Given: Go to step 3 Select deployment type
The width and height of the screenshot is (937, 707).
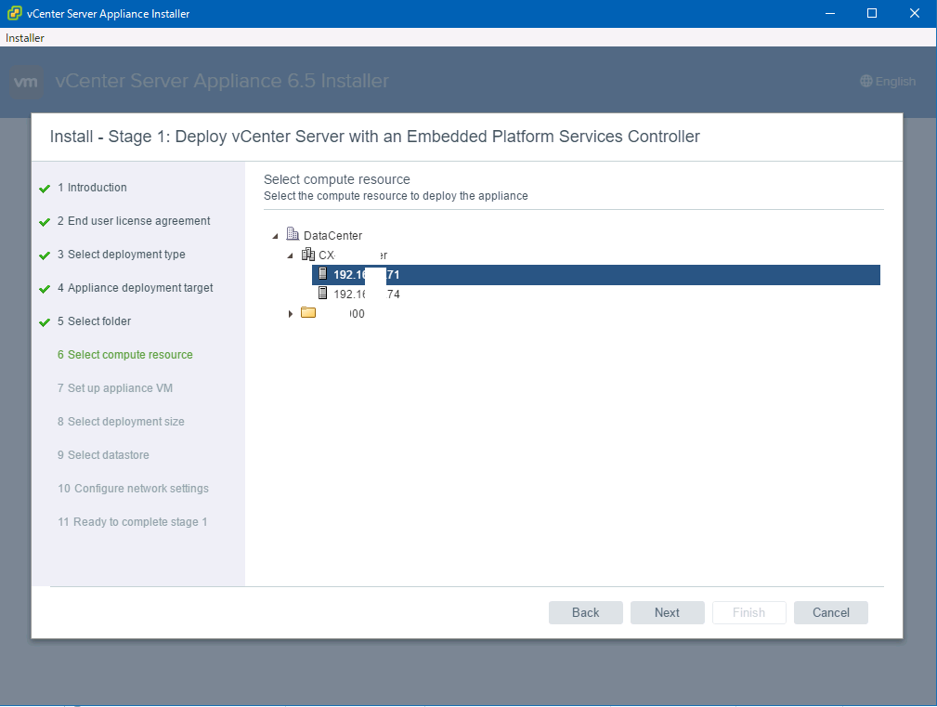Looking at the screenshot, I should click(122, 255).
